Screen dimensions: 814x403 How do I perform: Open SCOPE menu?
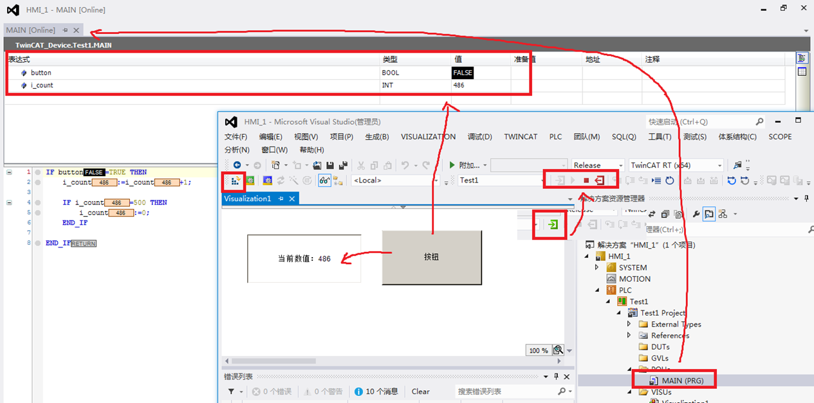(780, 137)
